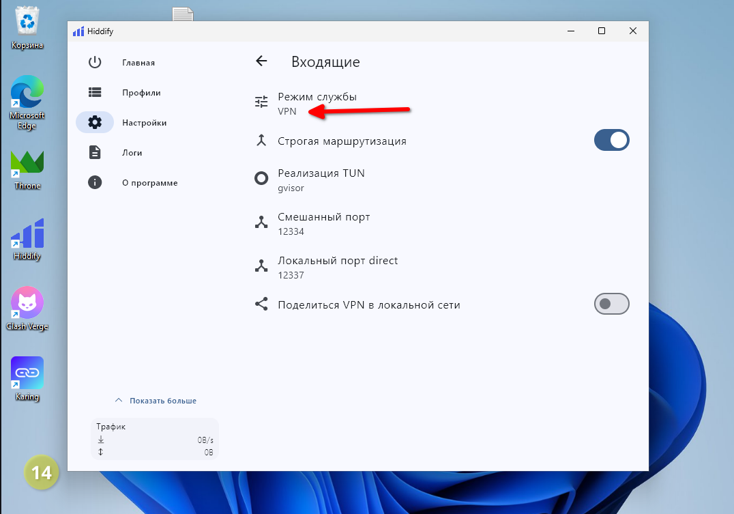Image resolution: width=734 pixels, height=514 pixels.
Task: Open Корзина recycle bin on desktop
Action: (x=27, y=28)
